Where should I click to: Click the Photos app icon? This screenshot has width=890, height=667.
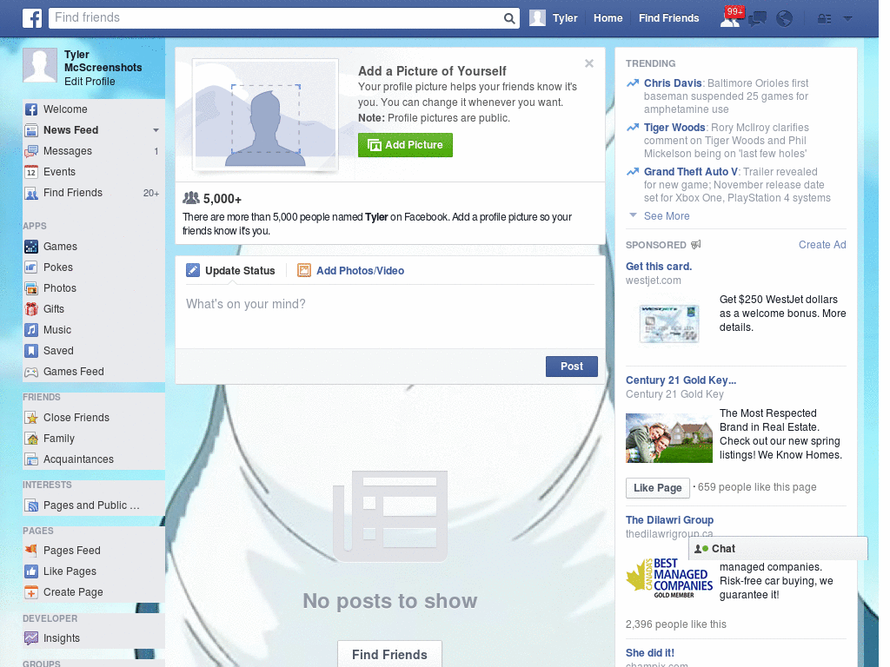point(31,288)
